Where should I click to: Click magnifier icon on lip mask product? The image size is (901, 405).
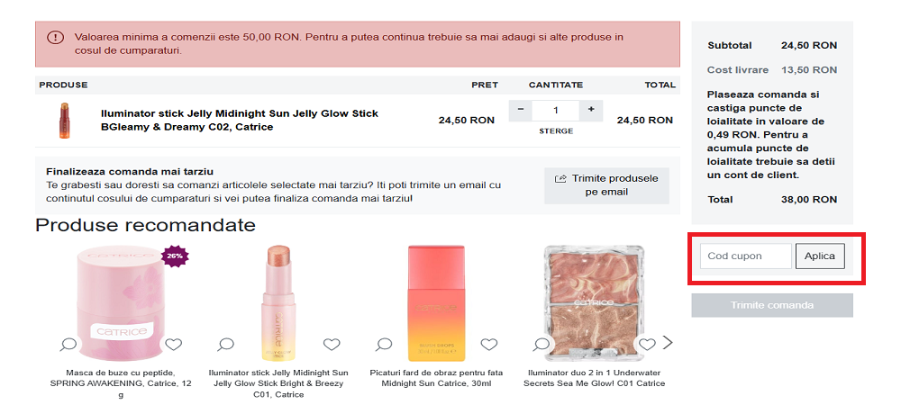68,344
